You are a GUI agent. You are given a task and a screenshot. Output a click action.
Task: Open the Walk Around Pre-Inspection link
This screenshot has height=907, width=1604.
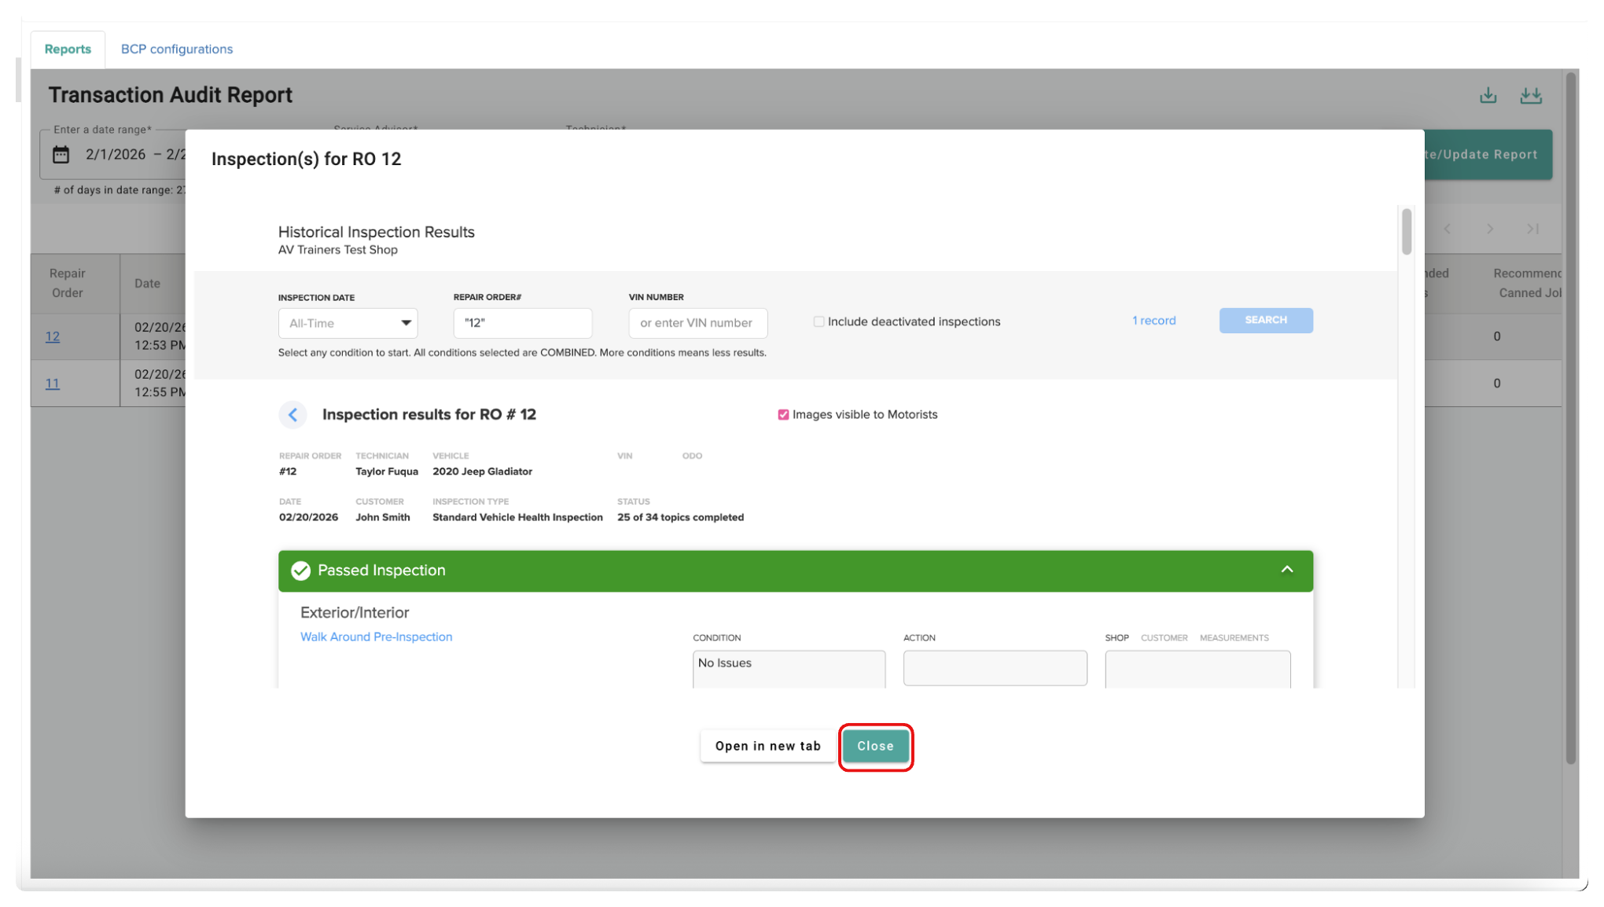[376, 637]
